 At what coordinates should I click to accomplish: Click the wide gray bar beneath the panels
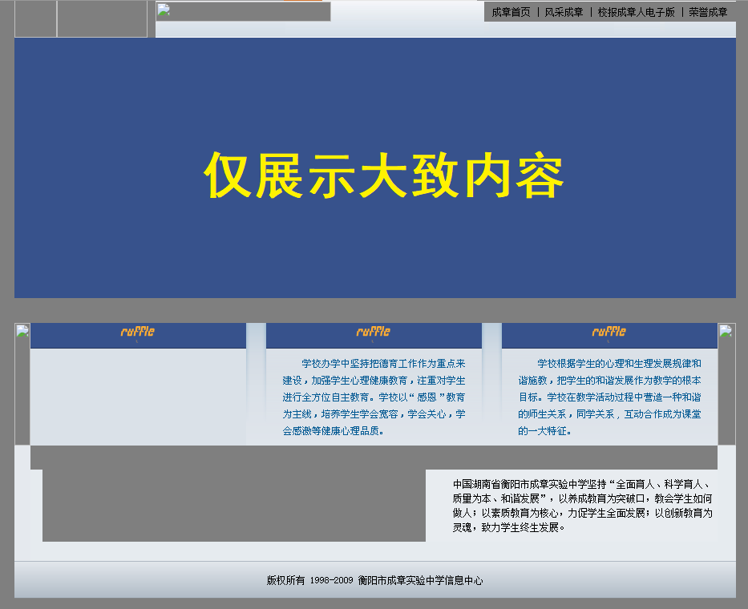374,457
